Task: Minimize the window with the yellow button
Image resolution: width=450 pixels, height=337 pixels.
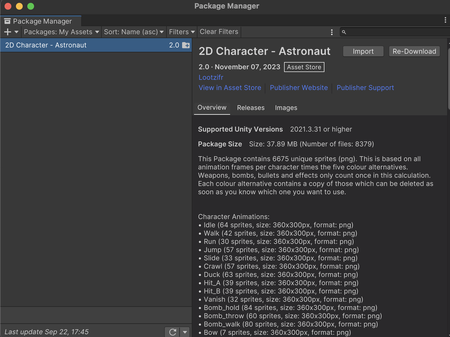Action: tap(19, 6)
